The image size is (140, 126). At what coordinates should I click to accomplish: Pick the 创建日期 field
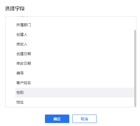(x=75, y=54)
